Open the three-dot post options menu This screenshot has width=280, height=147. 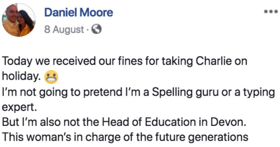(x=271, y=12)
